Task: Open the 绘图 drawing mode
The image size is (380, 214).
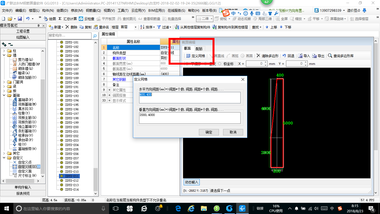Action: point(50,19)
